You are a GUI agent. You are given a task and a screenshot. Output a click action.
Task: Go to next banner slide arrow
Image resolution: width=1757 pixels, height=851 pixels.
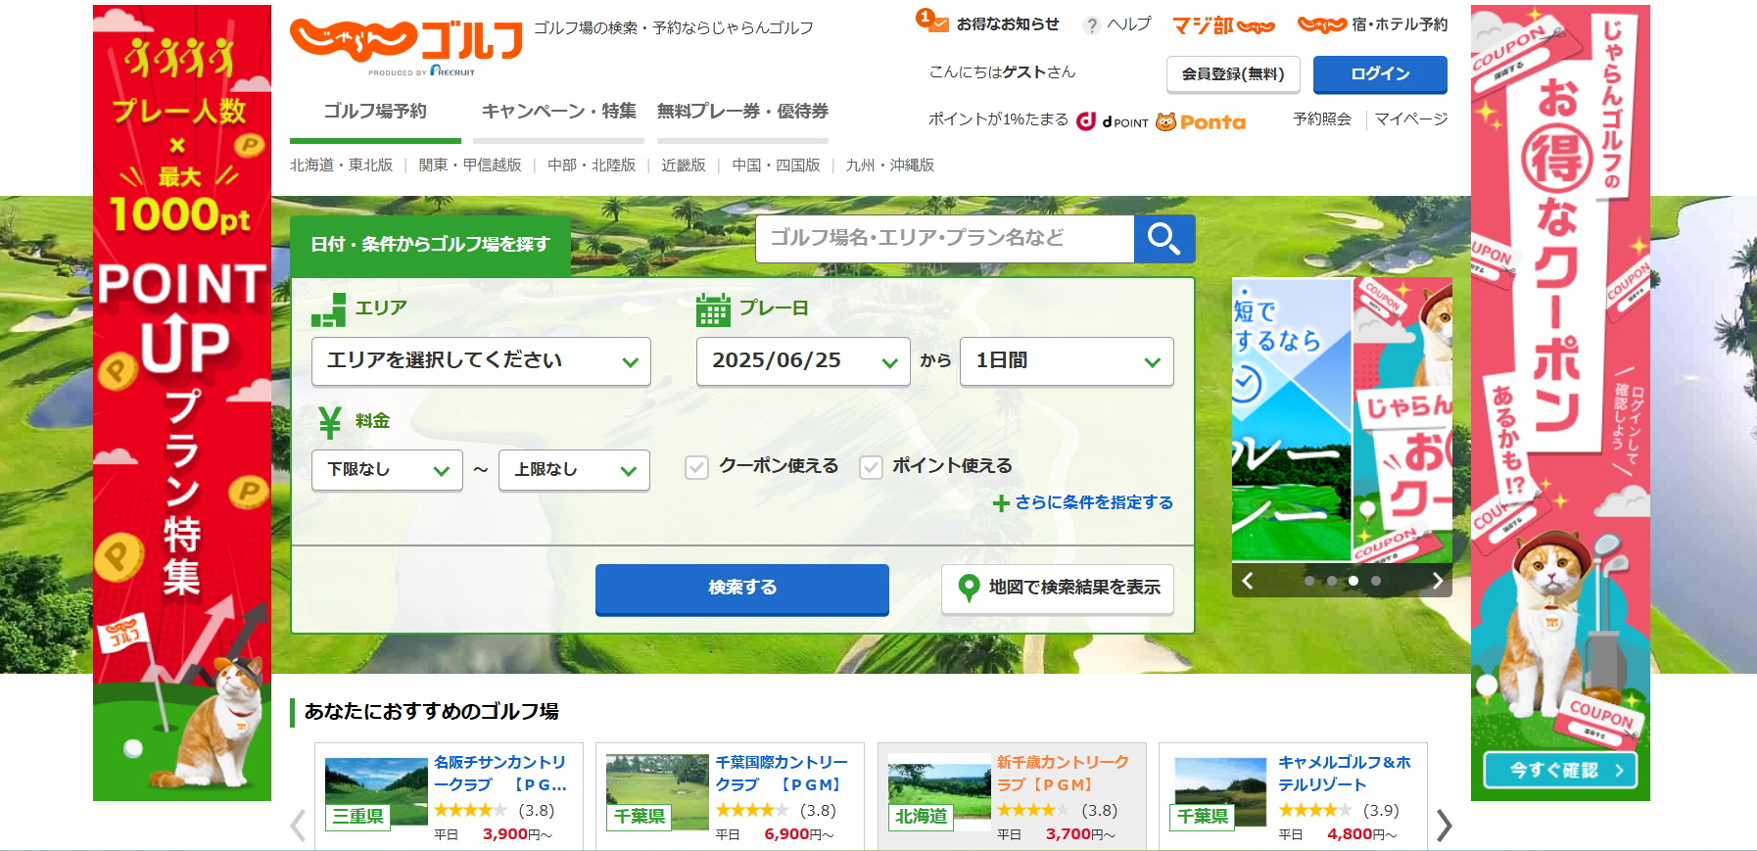point(1437,581)
